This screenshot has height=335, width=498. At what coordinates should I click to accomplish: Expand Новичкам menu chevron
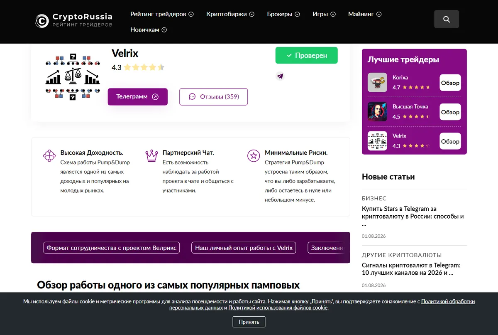(164, 30)
